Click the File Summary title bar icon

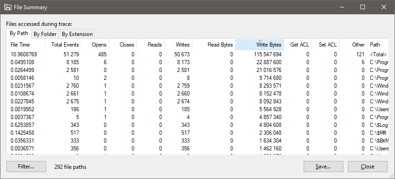coord(7,7)
